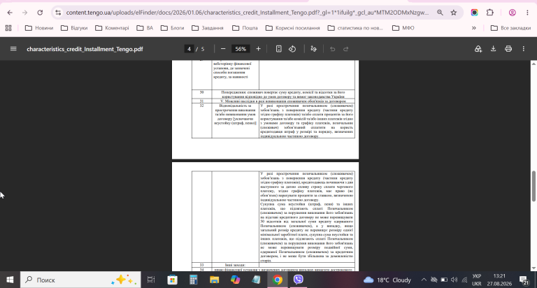
Task: Click the address bar URL
Action: 247,13
